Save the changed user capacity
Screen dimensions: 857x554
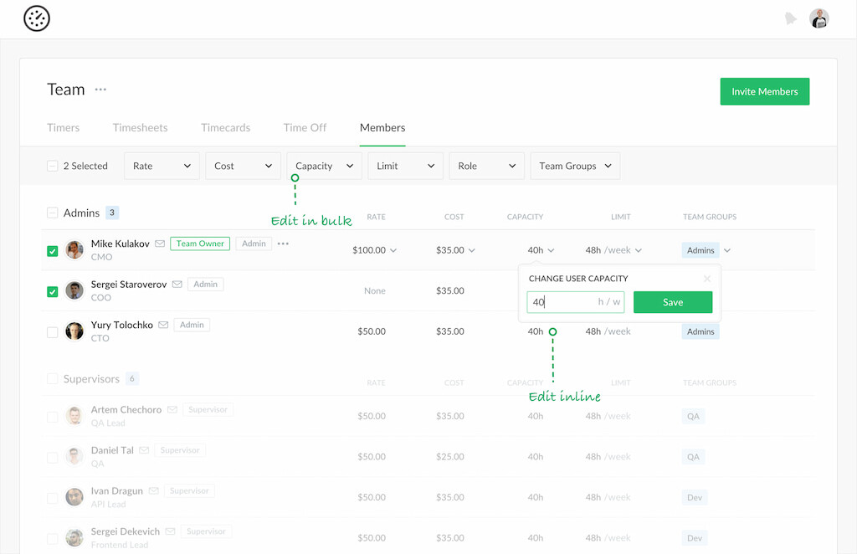pos(673,301)
